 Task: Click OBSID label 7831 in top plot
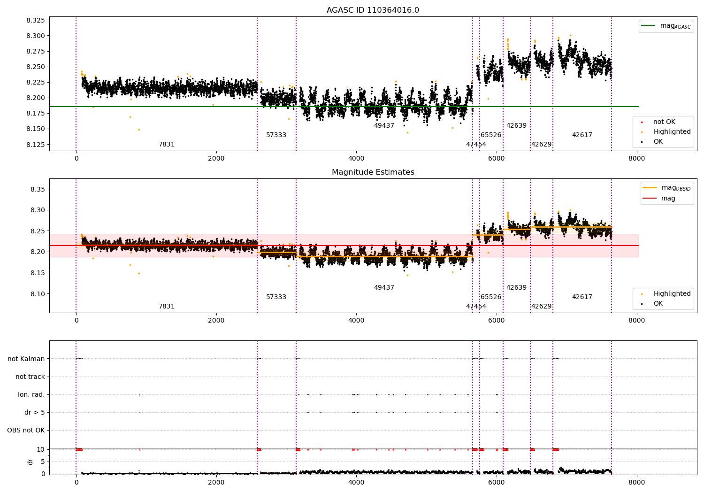tap(167, 145)
